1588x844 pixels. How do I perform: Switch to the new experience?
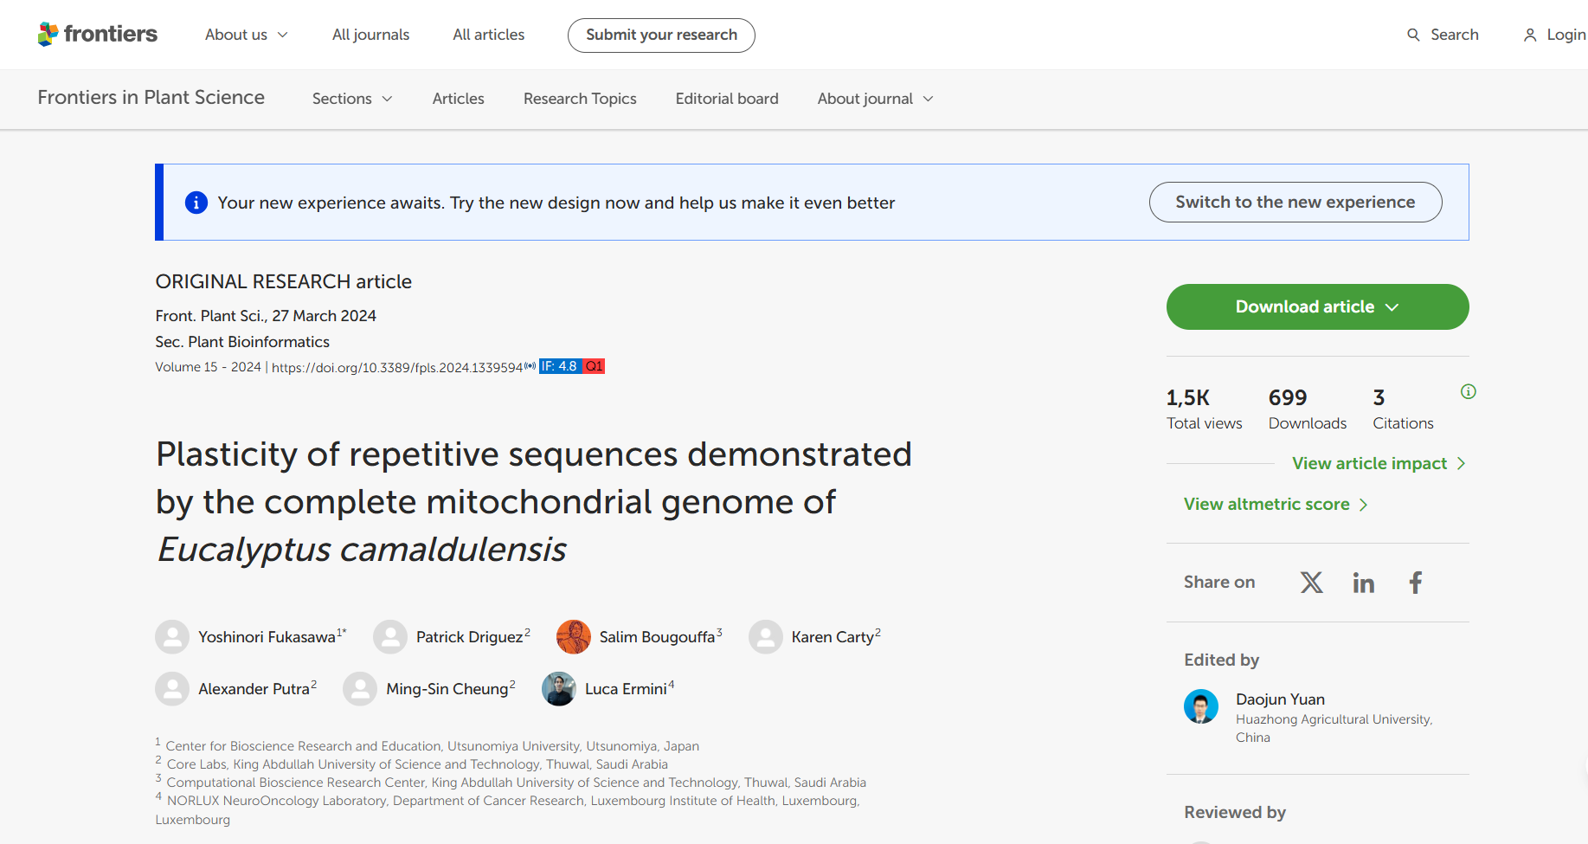(1295, 202)
